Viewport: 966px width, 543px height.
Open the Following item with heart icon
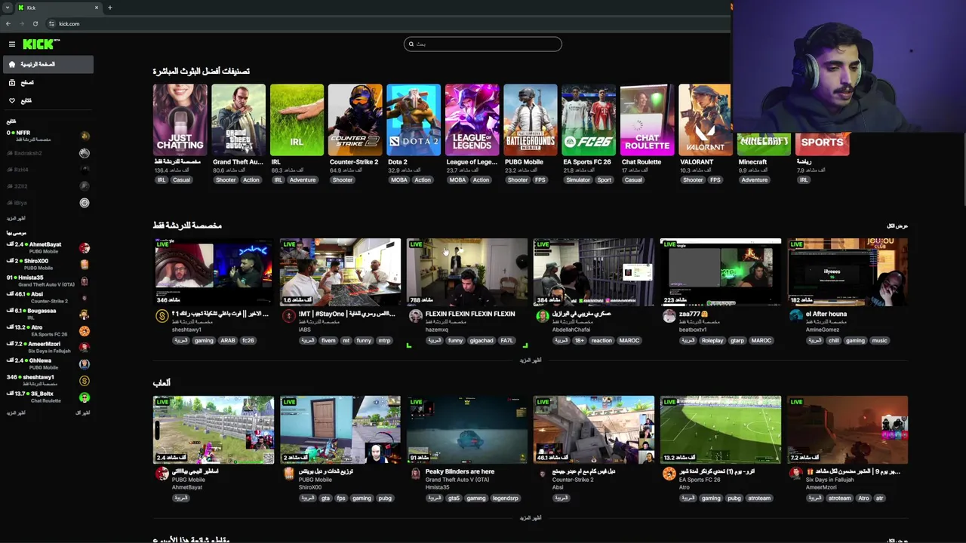pos(48,100)
